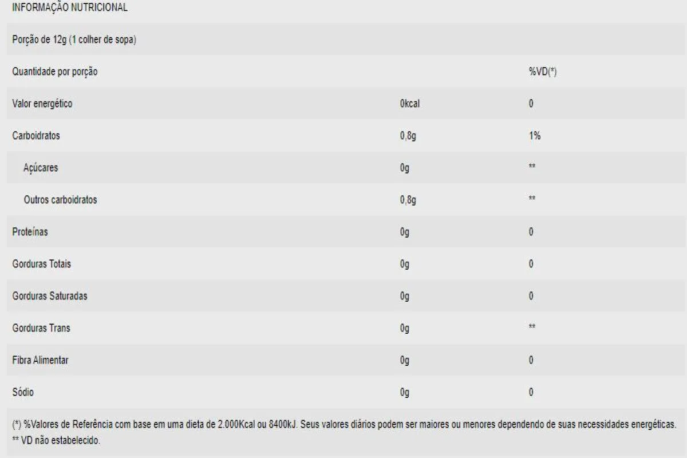Click the 0,8g value for Outros carboidratos
Image resolution: width=687 pixels, height=458 pixels.
pyautogui.click(x=408, y=200)
